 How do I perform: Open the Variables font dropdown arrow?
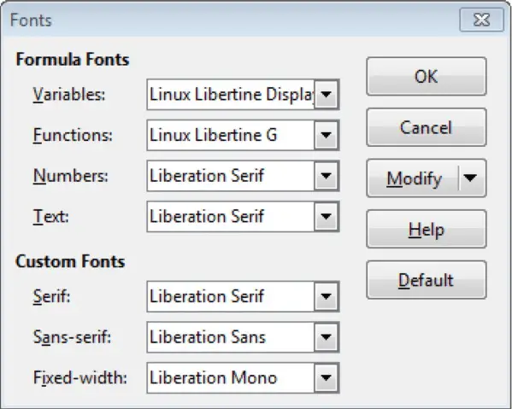326,95
